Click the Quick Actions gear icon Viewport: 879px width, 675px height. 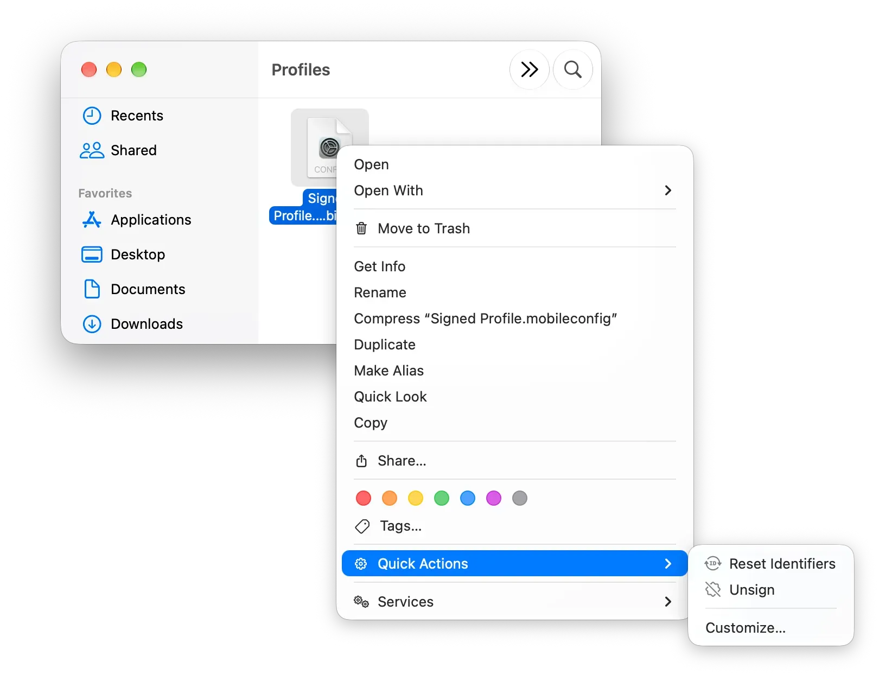coord(361,564)
